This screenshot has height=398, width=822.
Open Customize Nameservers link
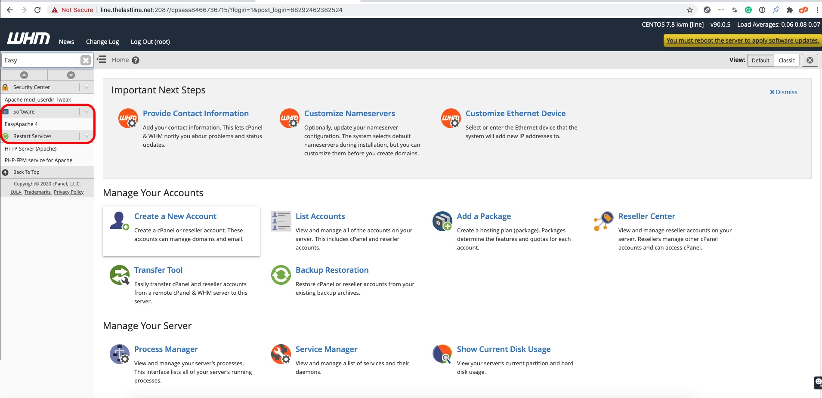tap(349, 114)
